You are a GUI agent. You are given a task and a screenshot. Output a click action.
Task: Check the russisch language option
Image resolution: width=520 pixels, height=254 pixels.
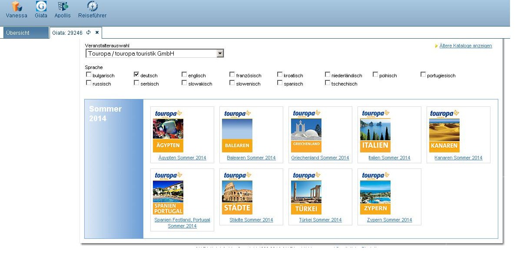click(89, 83)
